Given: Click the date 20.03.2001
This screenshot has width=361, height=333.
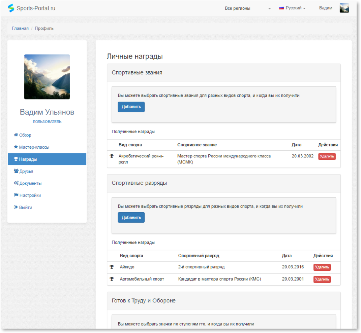Looking at the screenshot, I should pyautogui.click(x=293, y=279).
